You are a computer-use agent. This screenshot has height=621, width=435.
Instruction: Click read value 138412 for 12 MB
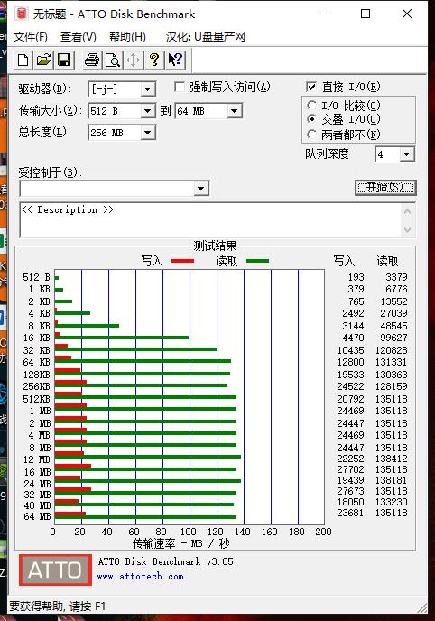coord(392,459)
